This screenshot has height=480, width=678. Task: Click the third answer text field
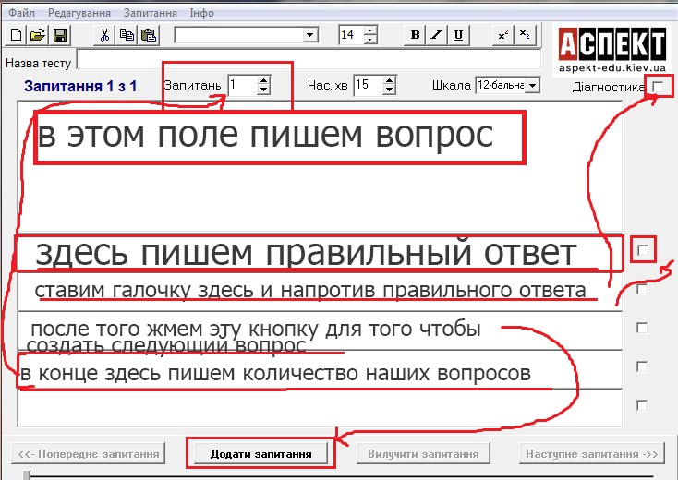pos(320,330)
